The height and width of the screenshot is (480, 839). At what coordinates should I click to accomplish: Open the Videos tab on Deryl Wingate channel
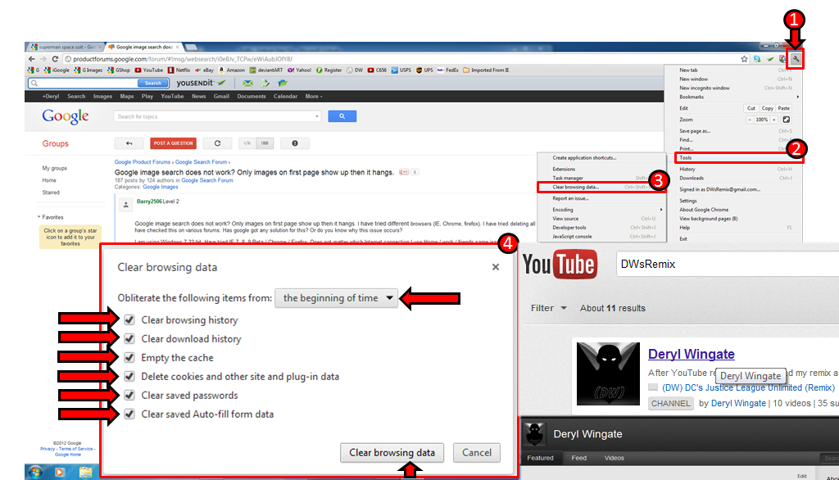pyautogui.click(x=614, y=458)
